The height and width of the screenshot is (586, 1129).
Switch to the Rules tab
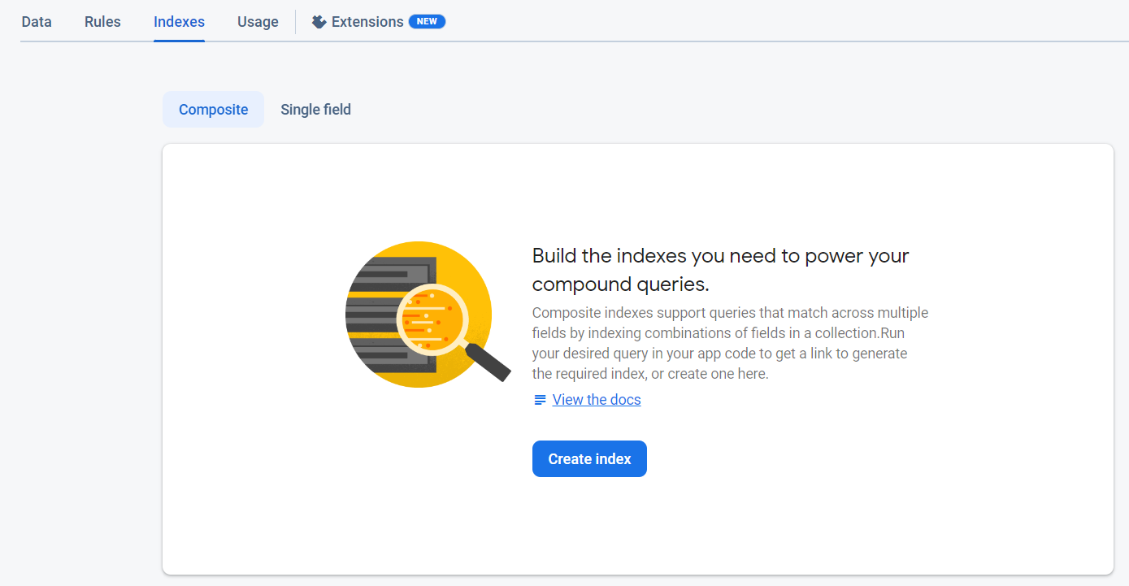102,22
